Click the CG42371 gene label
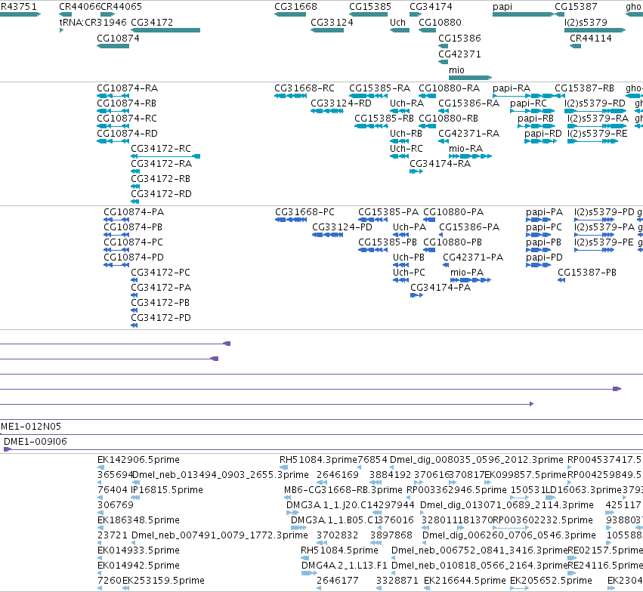Viewport: 643px width, 592px height. (x=459, y=54)
